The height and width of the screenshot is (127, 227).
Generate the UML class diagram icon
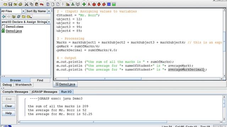tap(73, 4)
